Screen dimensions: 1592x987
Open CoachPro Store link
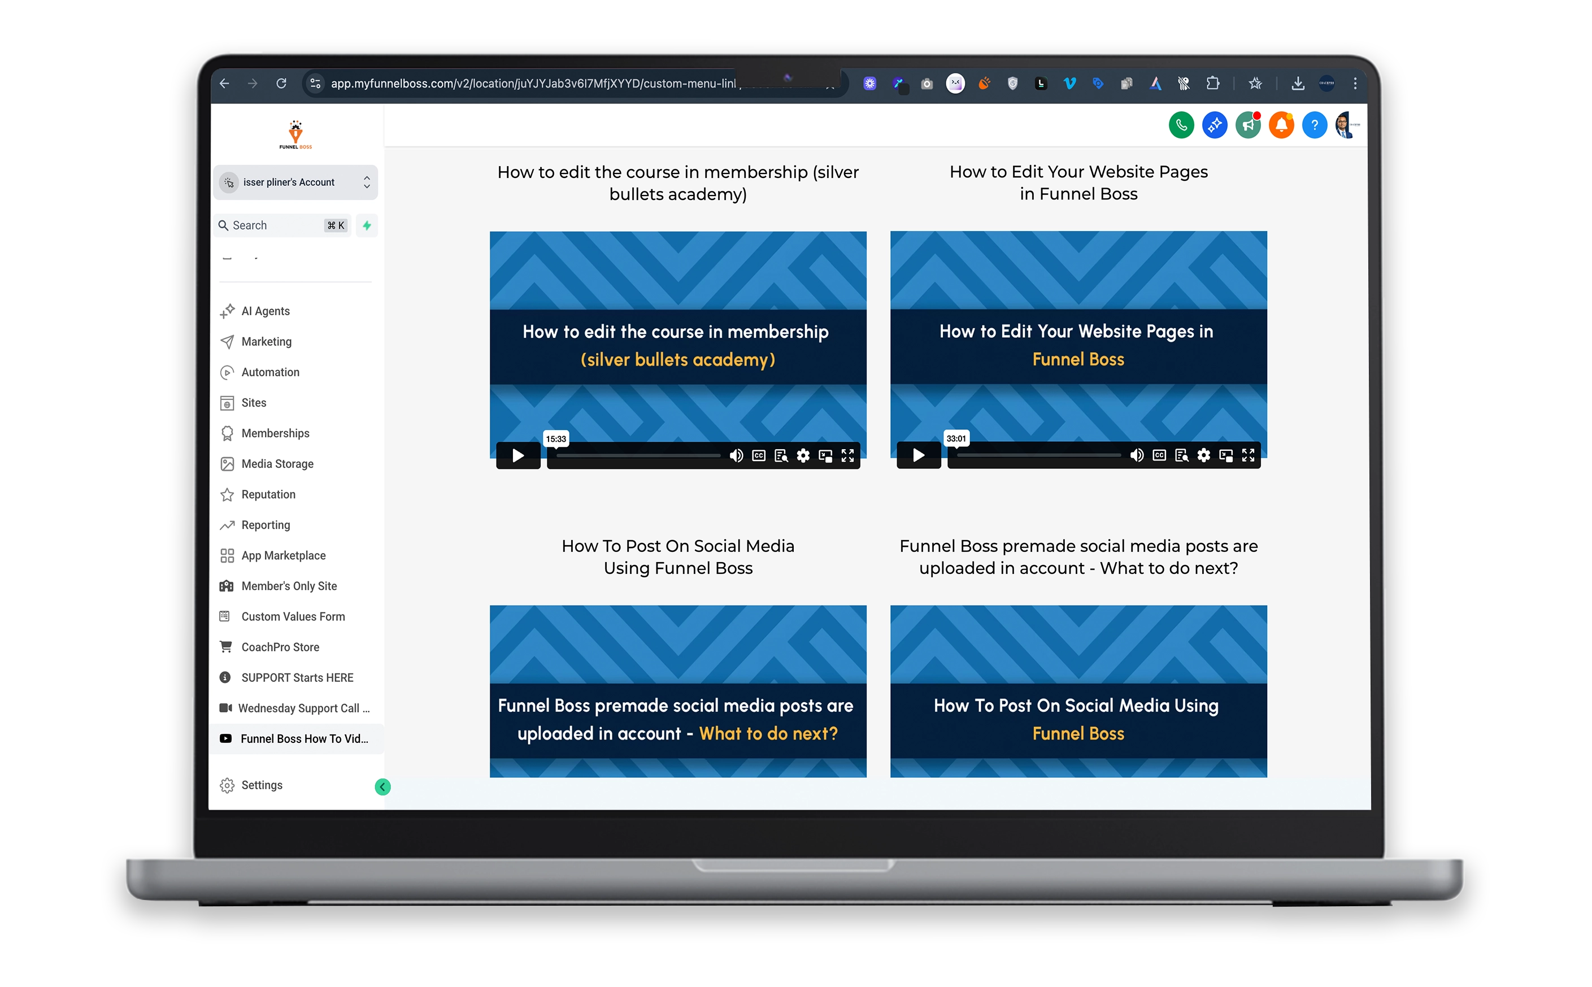[280, 647]
